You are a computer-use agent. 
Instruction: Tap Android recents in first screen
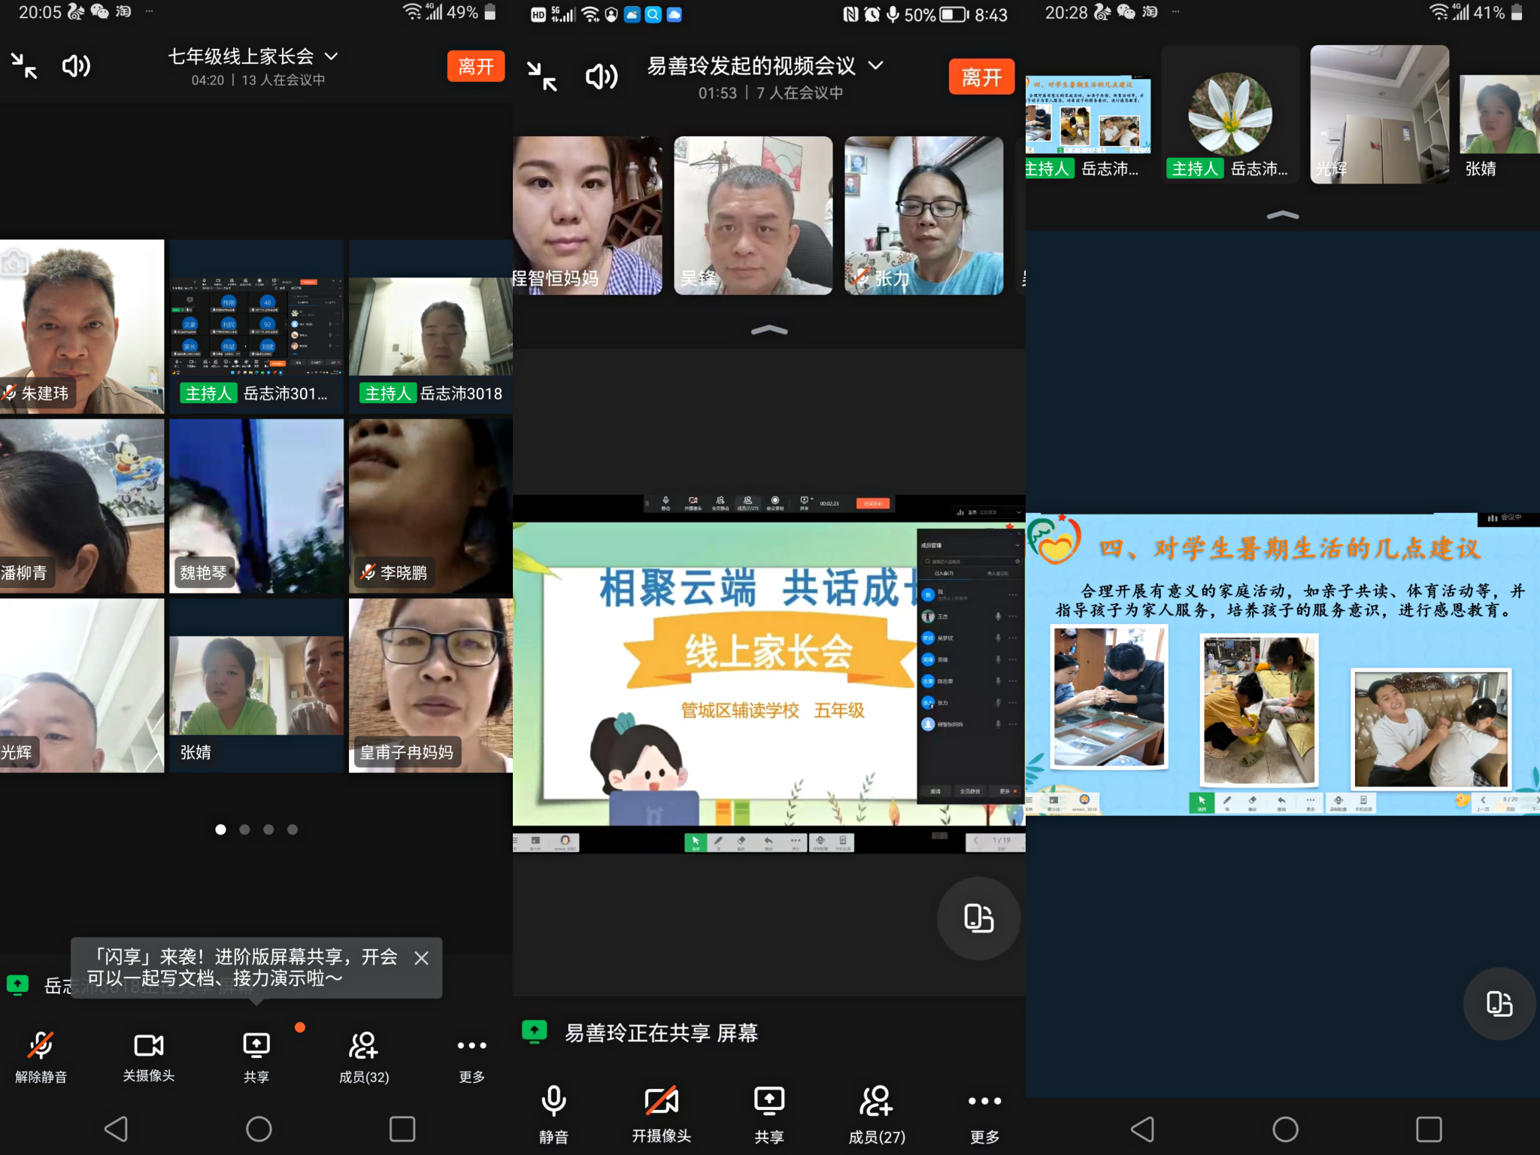tap(402, 1129)
